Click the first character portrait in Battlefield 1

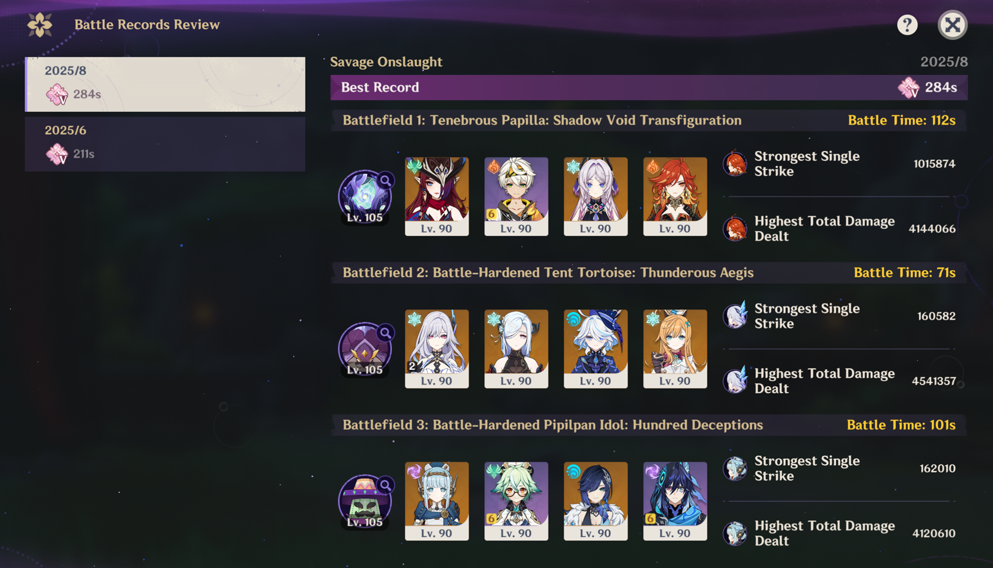click(x=437, y=196)
